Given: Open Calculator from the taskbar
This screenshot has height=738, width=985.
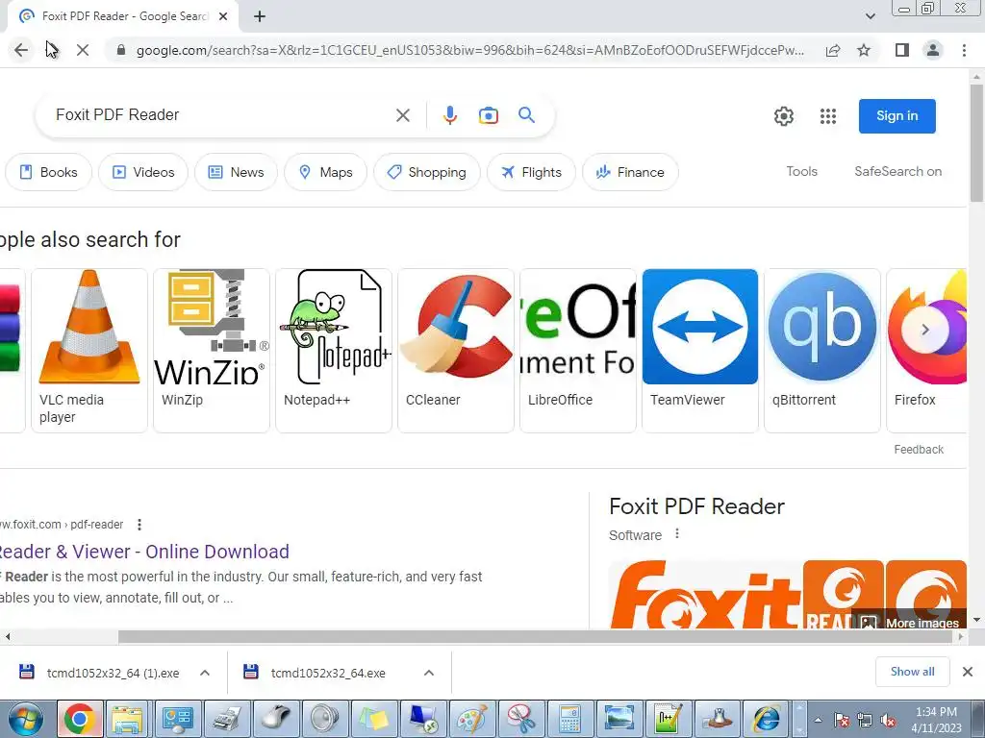Looking at the screenshot, I should pyautogui.click(x=569, y=719).
